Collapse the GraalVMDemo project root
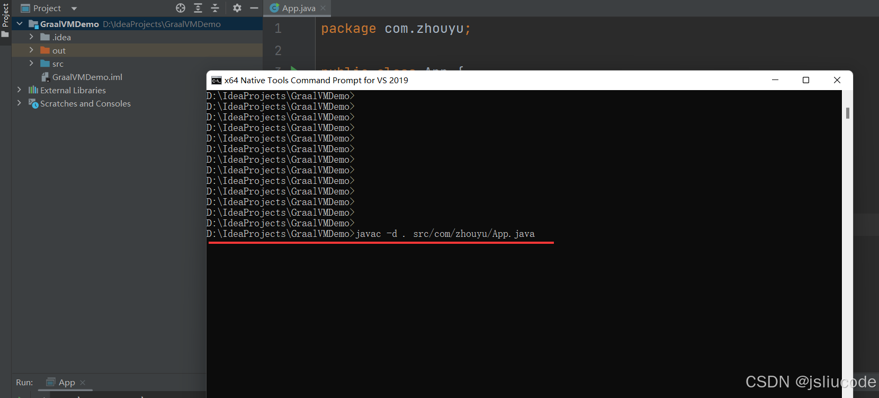879x398 pixels. click(x=20, y=24)
